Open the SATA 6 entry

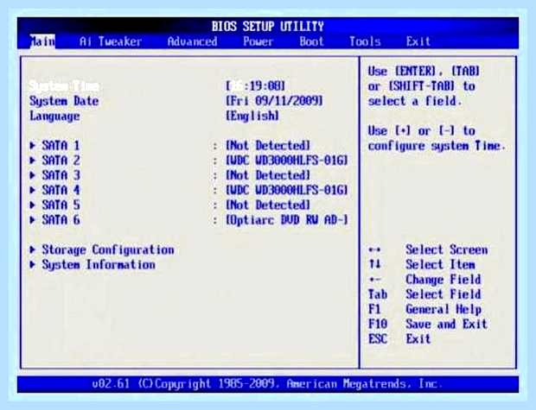click(61, 220)
